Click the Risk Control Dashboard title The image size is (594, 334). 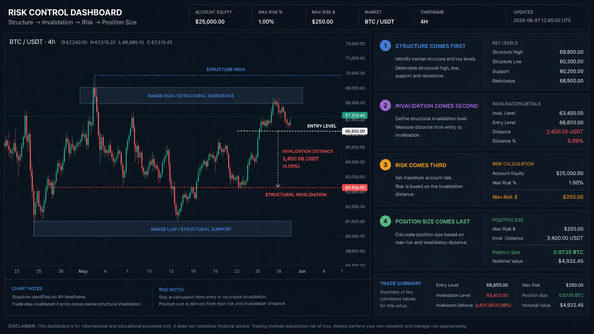65,12
